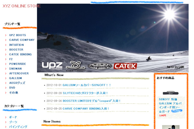Image resolution: width=194 pixels, height=129 pixels.
Task: Click the arrow bullet beside ボード
Action: click(x=6, y=117)
